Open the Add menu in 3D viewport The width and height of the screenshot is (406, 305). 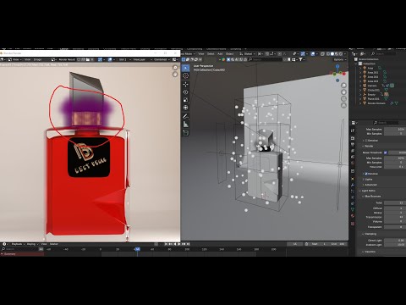[x=220, y=53]
